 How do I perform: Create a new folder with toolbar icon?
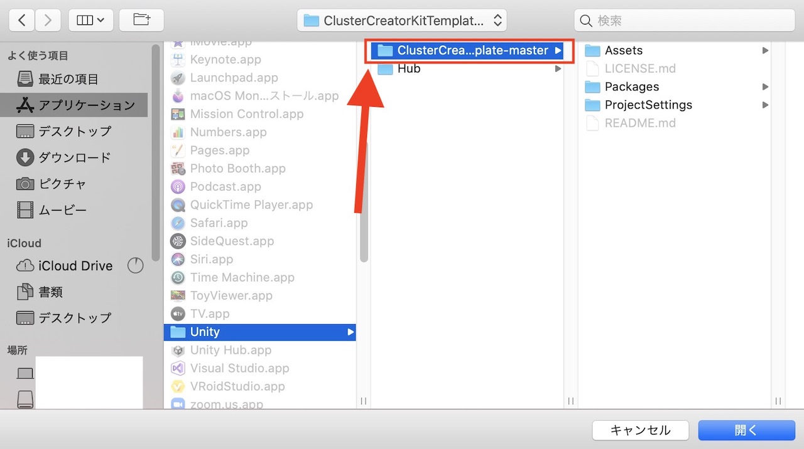[x=141, y=21]
